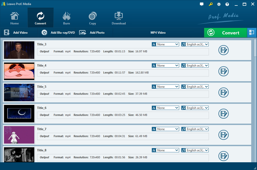Expand subtitle dropdown for Title_8
The height and width of the screenshot is (170, 257).
(165, 150)
